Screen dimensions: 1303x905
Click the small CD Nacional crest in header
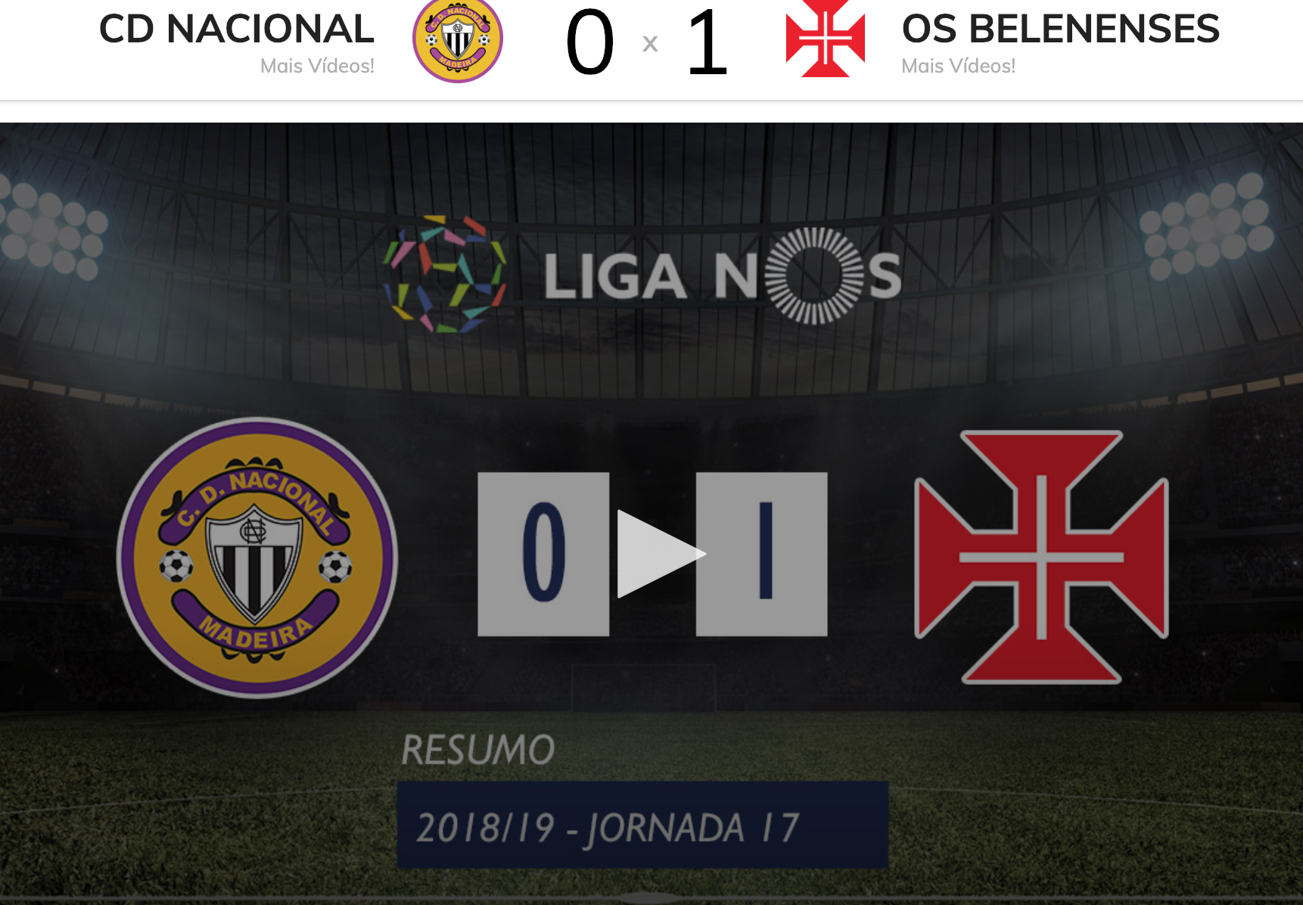pyautogui.click(x=458, y=40)
